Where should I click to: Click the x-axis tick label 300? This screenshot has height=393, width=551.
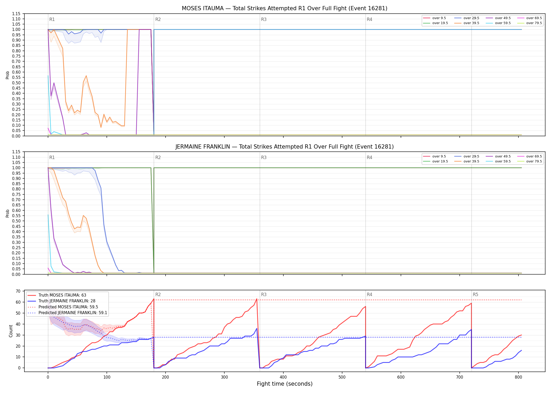tap(224, 377)
